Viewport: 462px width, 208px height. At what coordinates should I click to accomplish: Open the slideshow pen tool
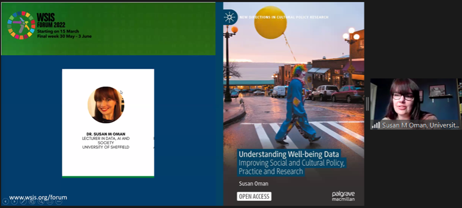[23, 201]
